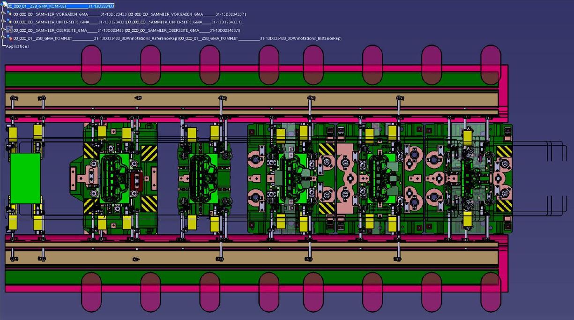Viewport: 574px width, 320px height.
Task: Click the SAMMLER_VORGABEN_GMA node icon
Action: pyautogui.click(x=9, y=14)
